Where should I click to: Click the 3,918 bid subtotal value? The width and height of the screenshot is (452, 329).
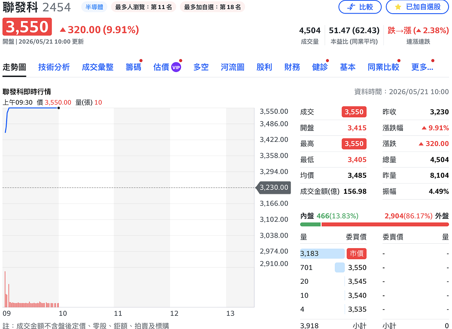(309, 326)
